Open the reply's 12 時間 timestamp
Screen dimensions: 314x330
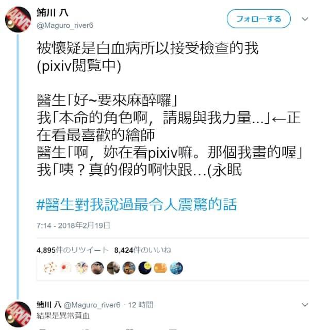click(x=141, y=305)
